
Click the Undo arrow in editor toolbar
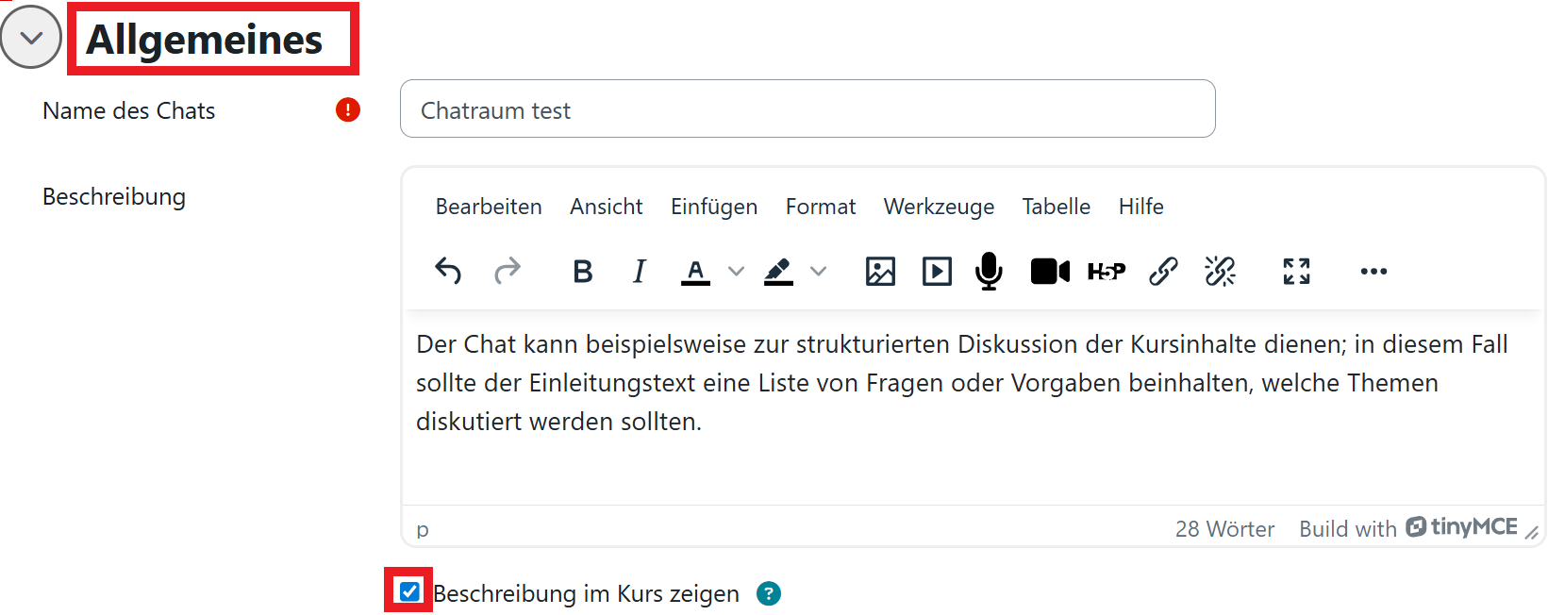point(448,272)
